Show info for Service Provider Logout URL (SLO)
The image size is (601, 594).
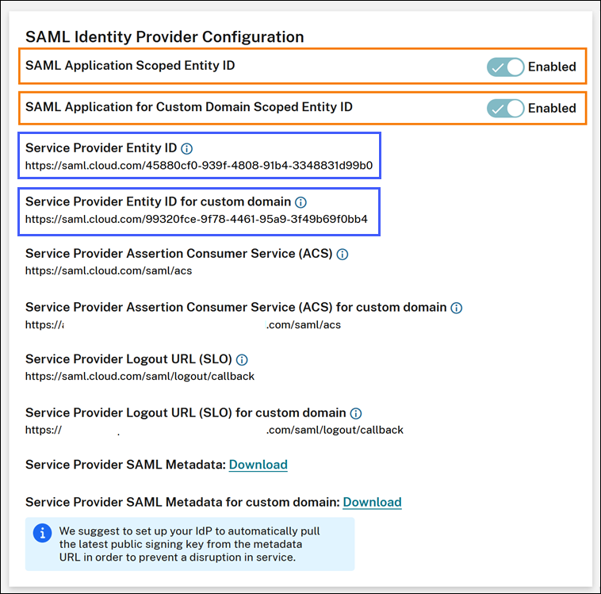pyautogui.click(x=242, y=360)
